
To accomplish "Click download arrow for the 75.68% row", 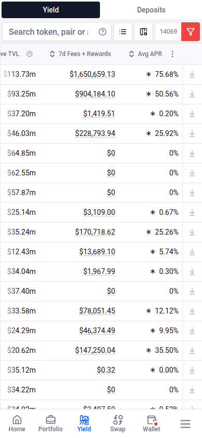I will [192, 75].
